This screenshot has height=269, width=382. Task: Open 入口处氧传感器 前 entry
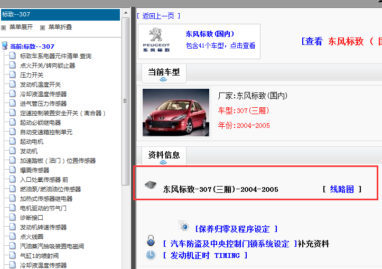[x=44, y=180]
